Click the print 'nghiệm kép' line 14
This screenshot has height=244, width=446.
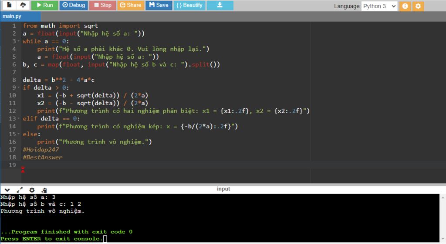[x=137, y=127]
